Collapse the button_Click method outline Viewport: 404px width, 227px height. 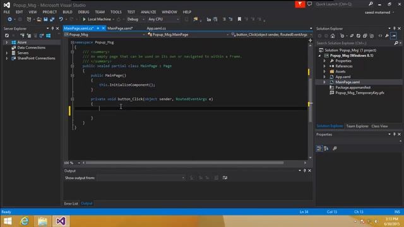coord(73,99)
